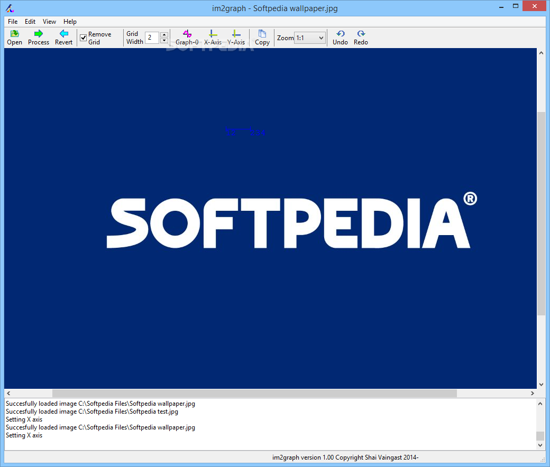The width and height of the screenshot is (550, 467).
Task: Click the last 'Setting X axis' log line
Action: coord(24,435)
